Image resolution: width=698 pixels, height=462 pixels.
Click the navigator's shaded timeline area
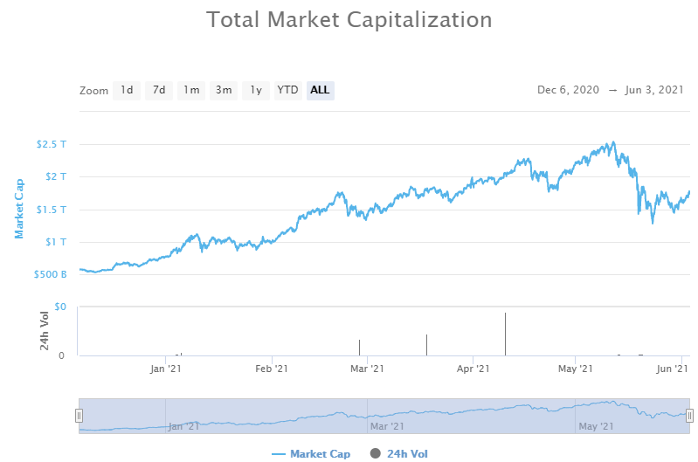pyautogui.click(x=384, y=415)
